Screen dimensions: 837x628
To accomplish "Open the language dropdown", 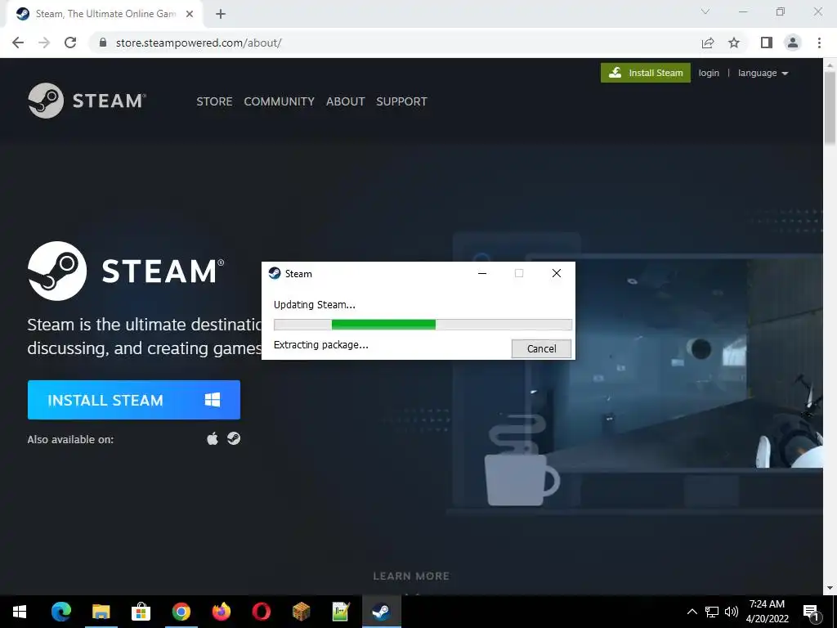I will (763, 73).
